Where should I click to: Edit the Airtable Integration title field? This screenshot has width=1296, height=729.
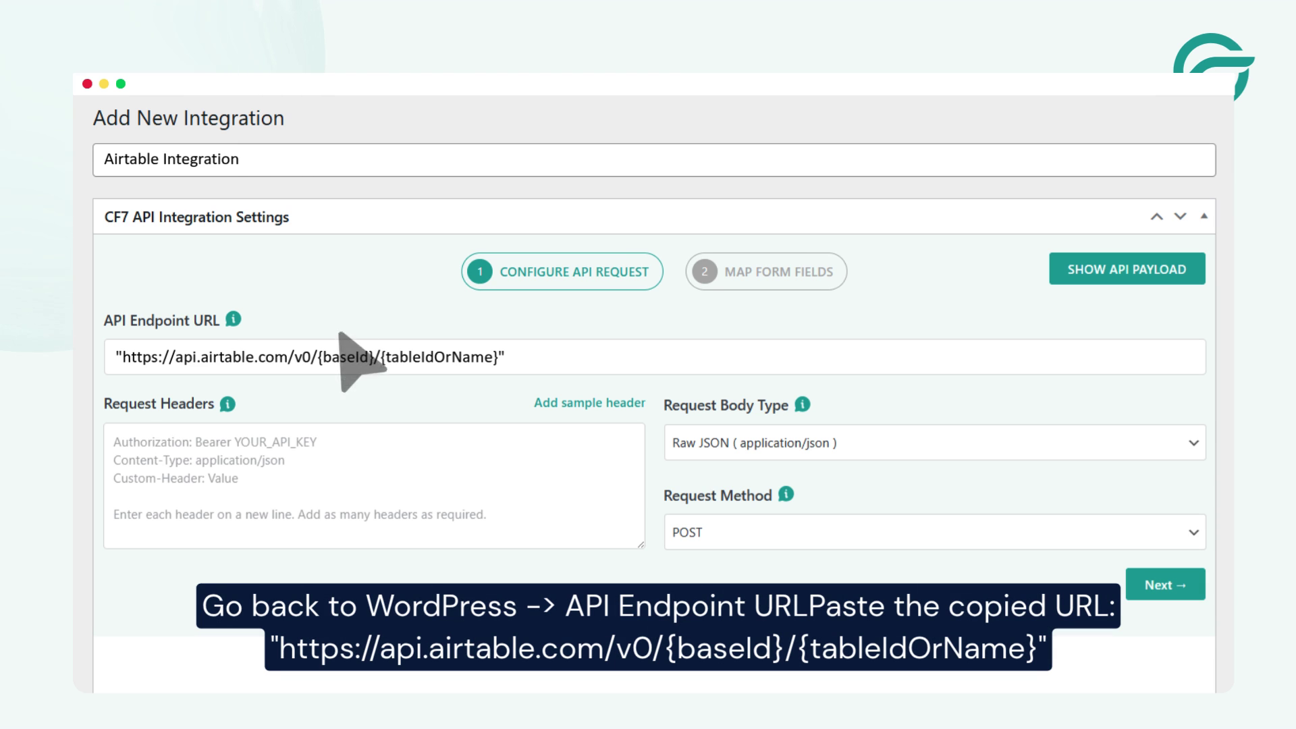point(654,160)
